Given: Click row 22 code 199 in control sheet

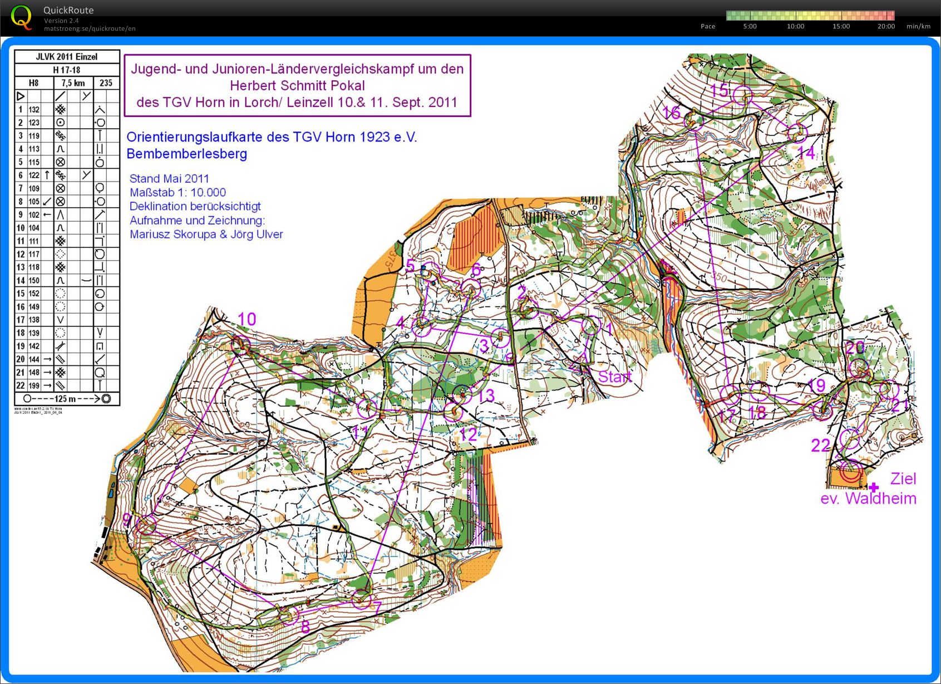Looking at the screenshot, I should [x=34, y=385].
